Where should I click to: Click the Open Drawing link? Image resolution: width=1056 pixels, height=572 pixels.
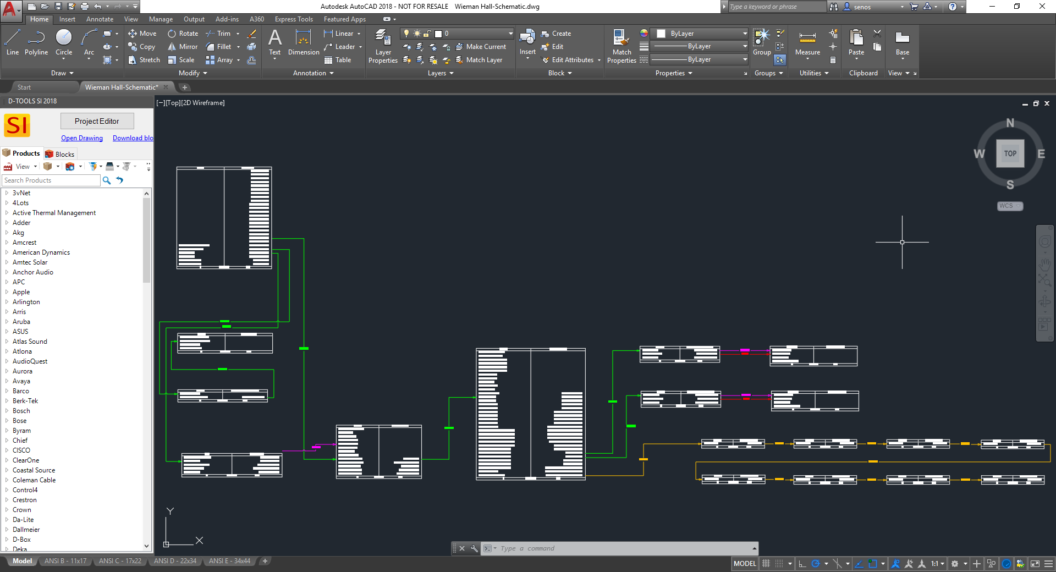pyautogui.click(x=82, y=138)
